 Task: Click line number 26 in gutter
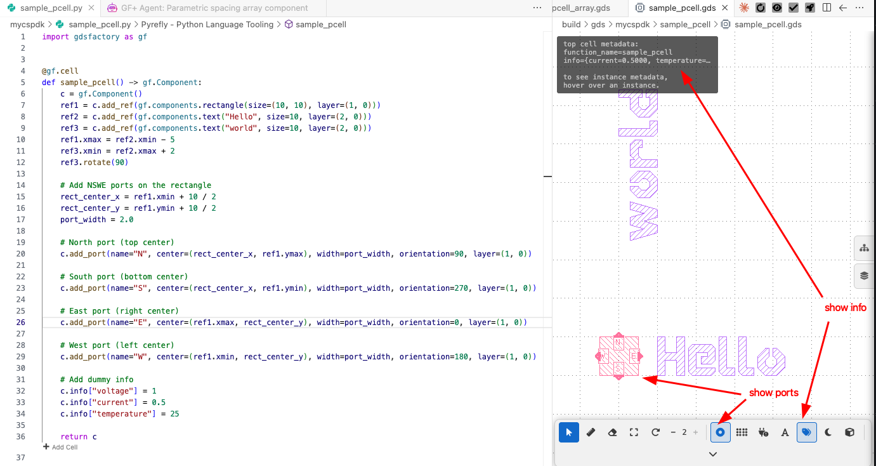21,323
